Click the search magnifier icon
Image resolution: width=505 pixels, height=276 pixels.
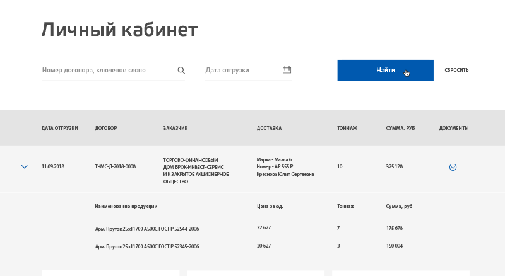click(181, 70)
